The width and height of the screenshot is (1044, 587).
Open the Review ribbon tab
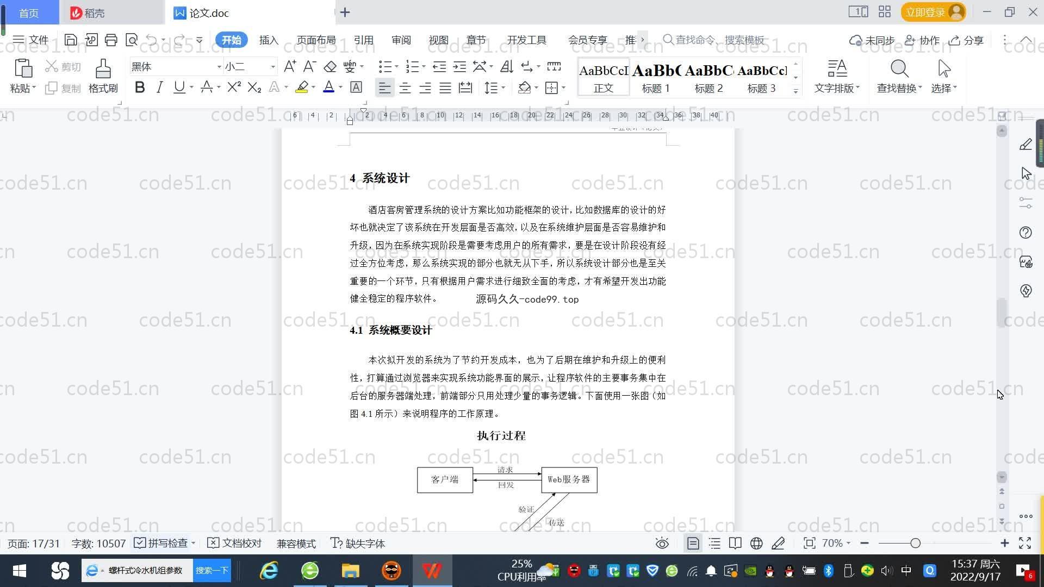401,40
